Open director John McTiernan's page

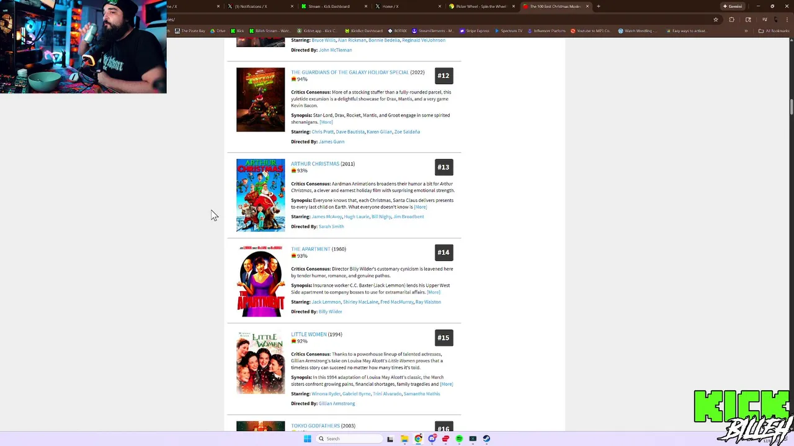[335, 50]
